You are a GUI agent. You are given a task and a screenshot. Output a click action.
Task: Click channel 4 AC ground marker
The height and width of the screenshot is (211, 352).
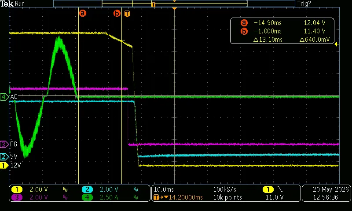[x=4, y=97]
